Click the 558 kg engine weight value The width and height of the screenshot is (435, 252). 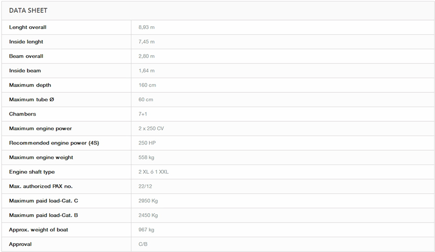point(146,157)
